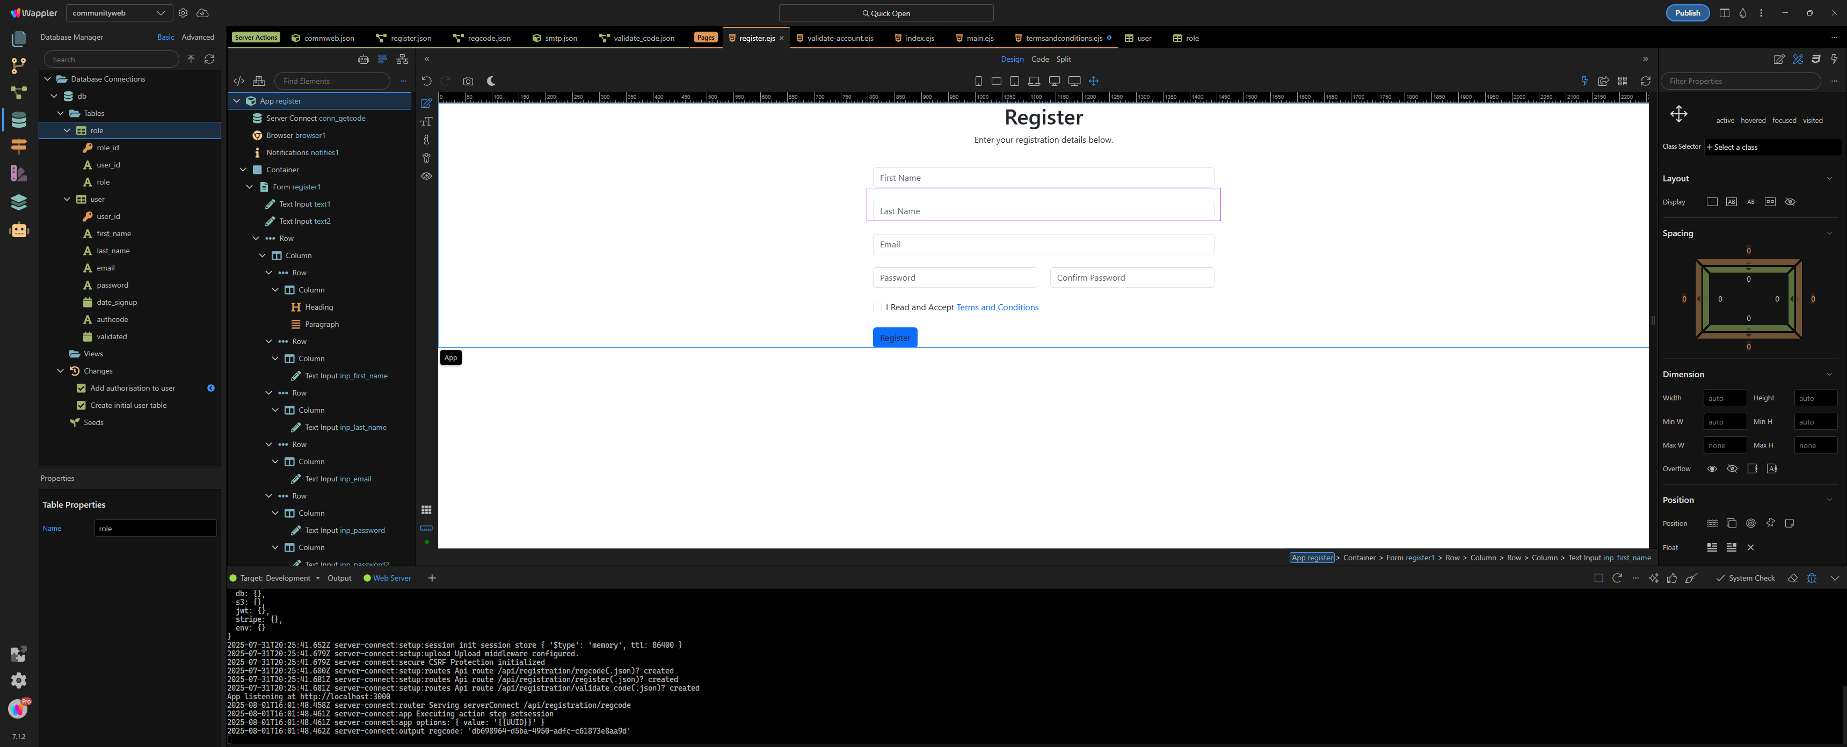Undo the last action in design toolbar
The image size is (1847, 747).
(427, 81)
